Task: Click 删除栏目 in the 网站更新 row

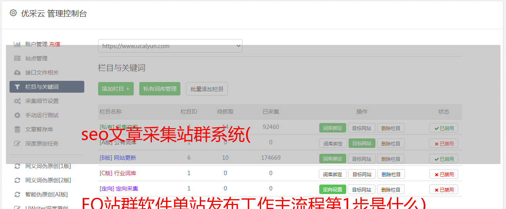Action: click(x=391, y=159)
